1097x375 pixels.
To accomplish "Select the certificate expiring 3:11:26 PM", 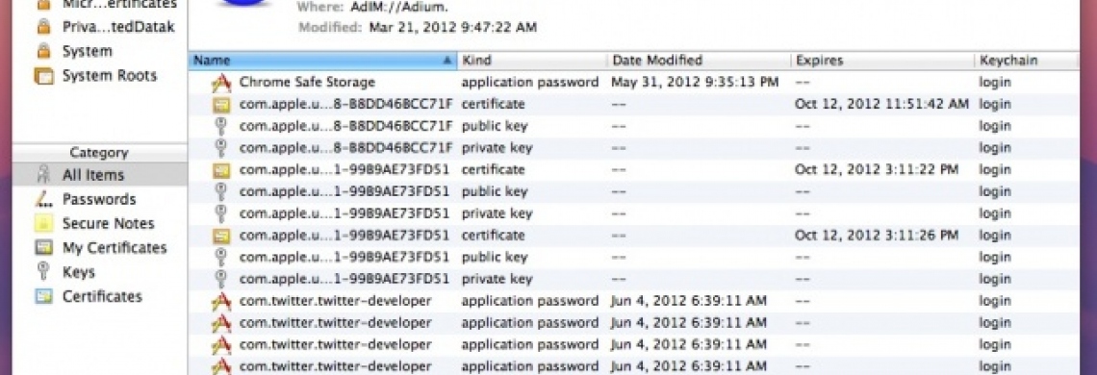I will (x=633, y=236).
